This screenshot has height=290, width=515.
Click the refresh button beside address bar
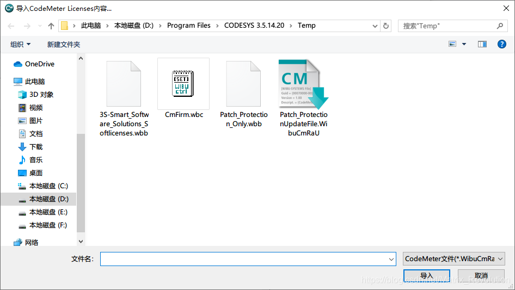(x=386, y=26)
